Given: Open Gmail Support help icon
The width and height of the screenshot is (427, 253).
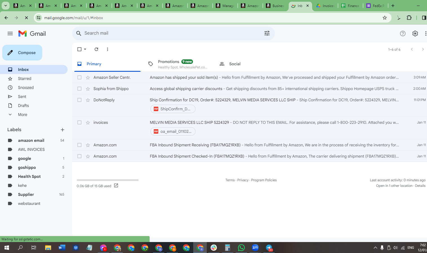Looking at the screenshot, I should click(403, 33).
